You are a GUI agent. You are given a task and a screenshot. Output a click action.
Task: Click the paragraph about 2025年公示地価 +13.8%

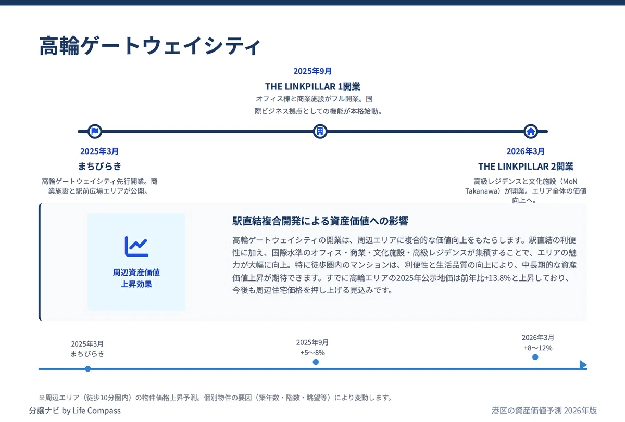(x=404, y=265)
